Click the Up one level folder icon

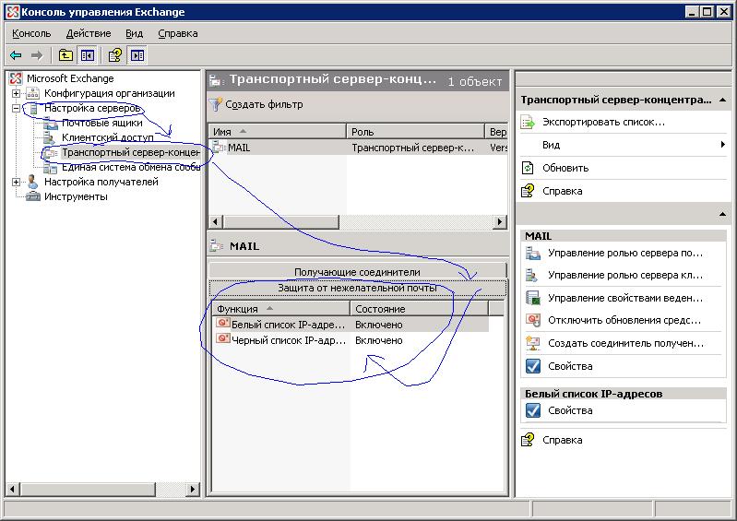tap(65, 55)
